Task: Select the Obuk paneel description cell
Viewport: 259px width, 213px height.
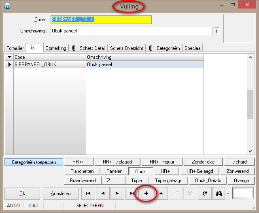Action: click(x=145, y=64)
